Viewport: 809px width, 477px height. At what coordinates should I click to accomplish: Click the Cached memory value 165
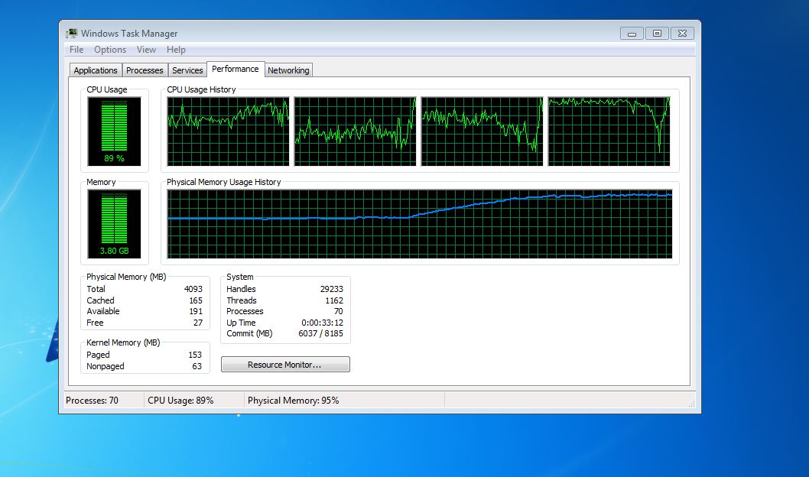tap(196, 300)
